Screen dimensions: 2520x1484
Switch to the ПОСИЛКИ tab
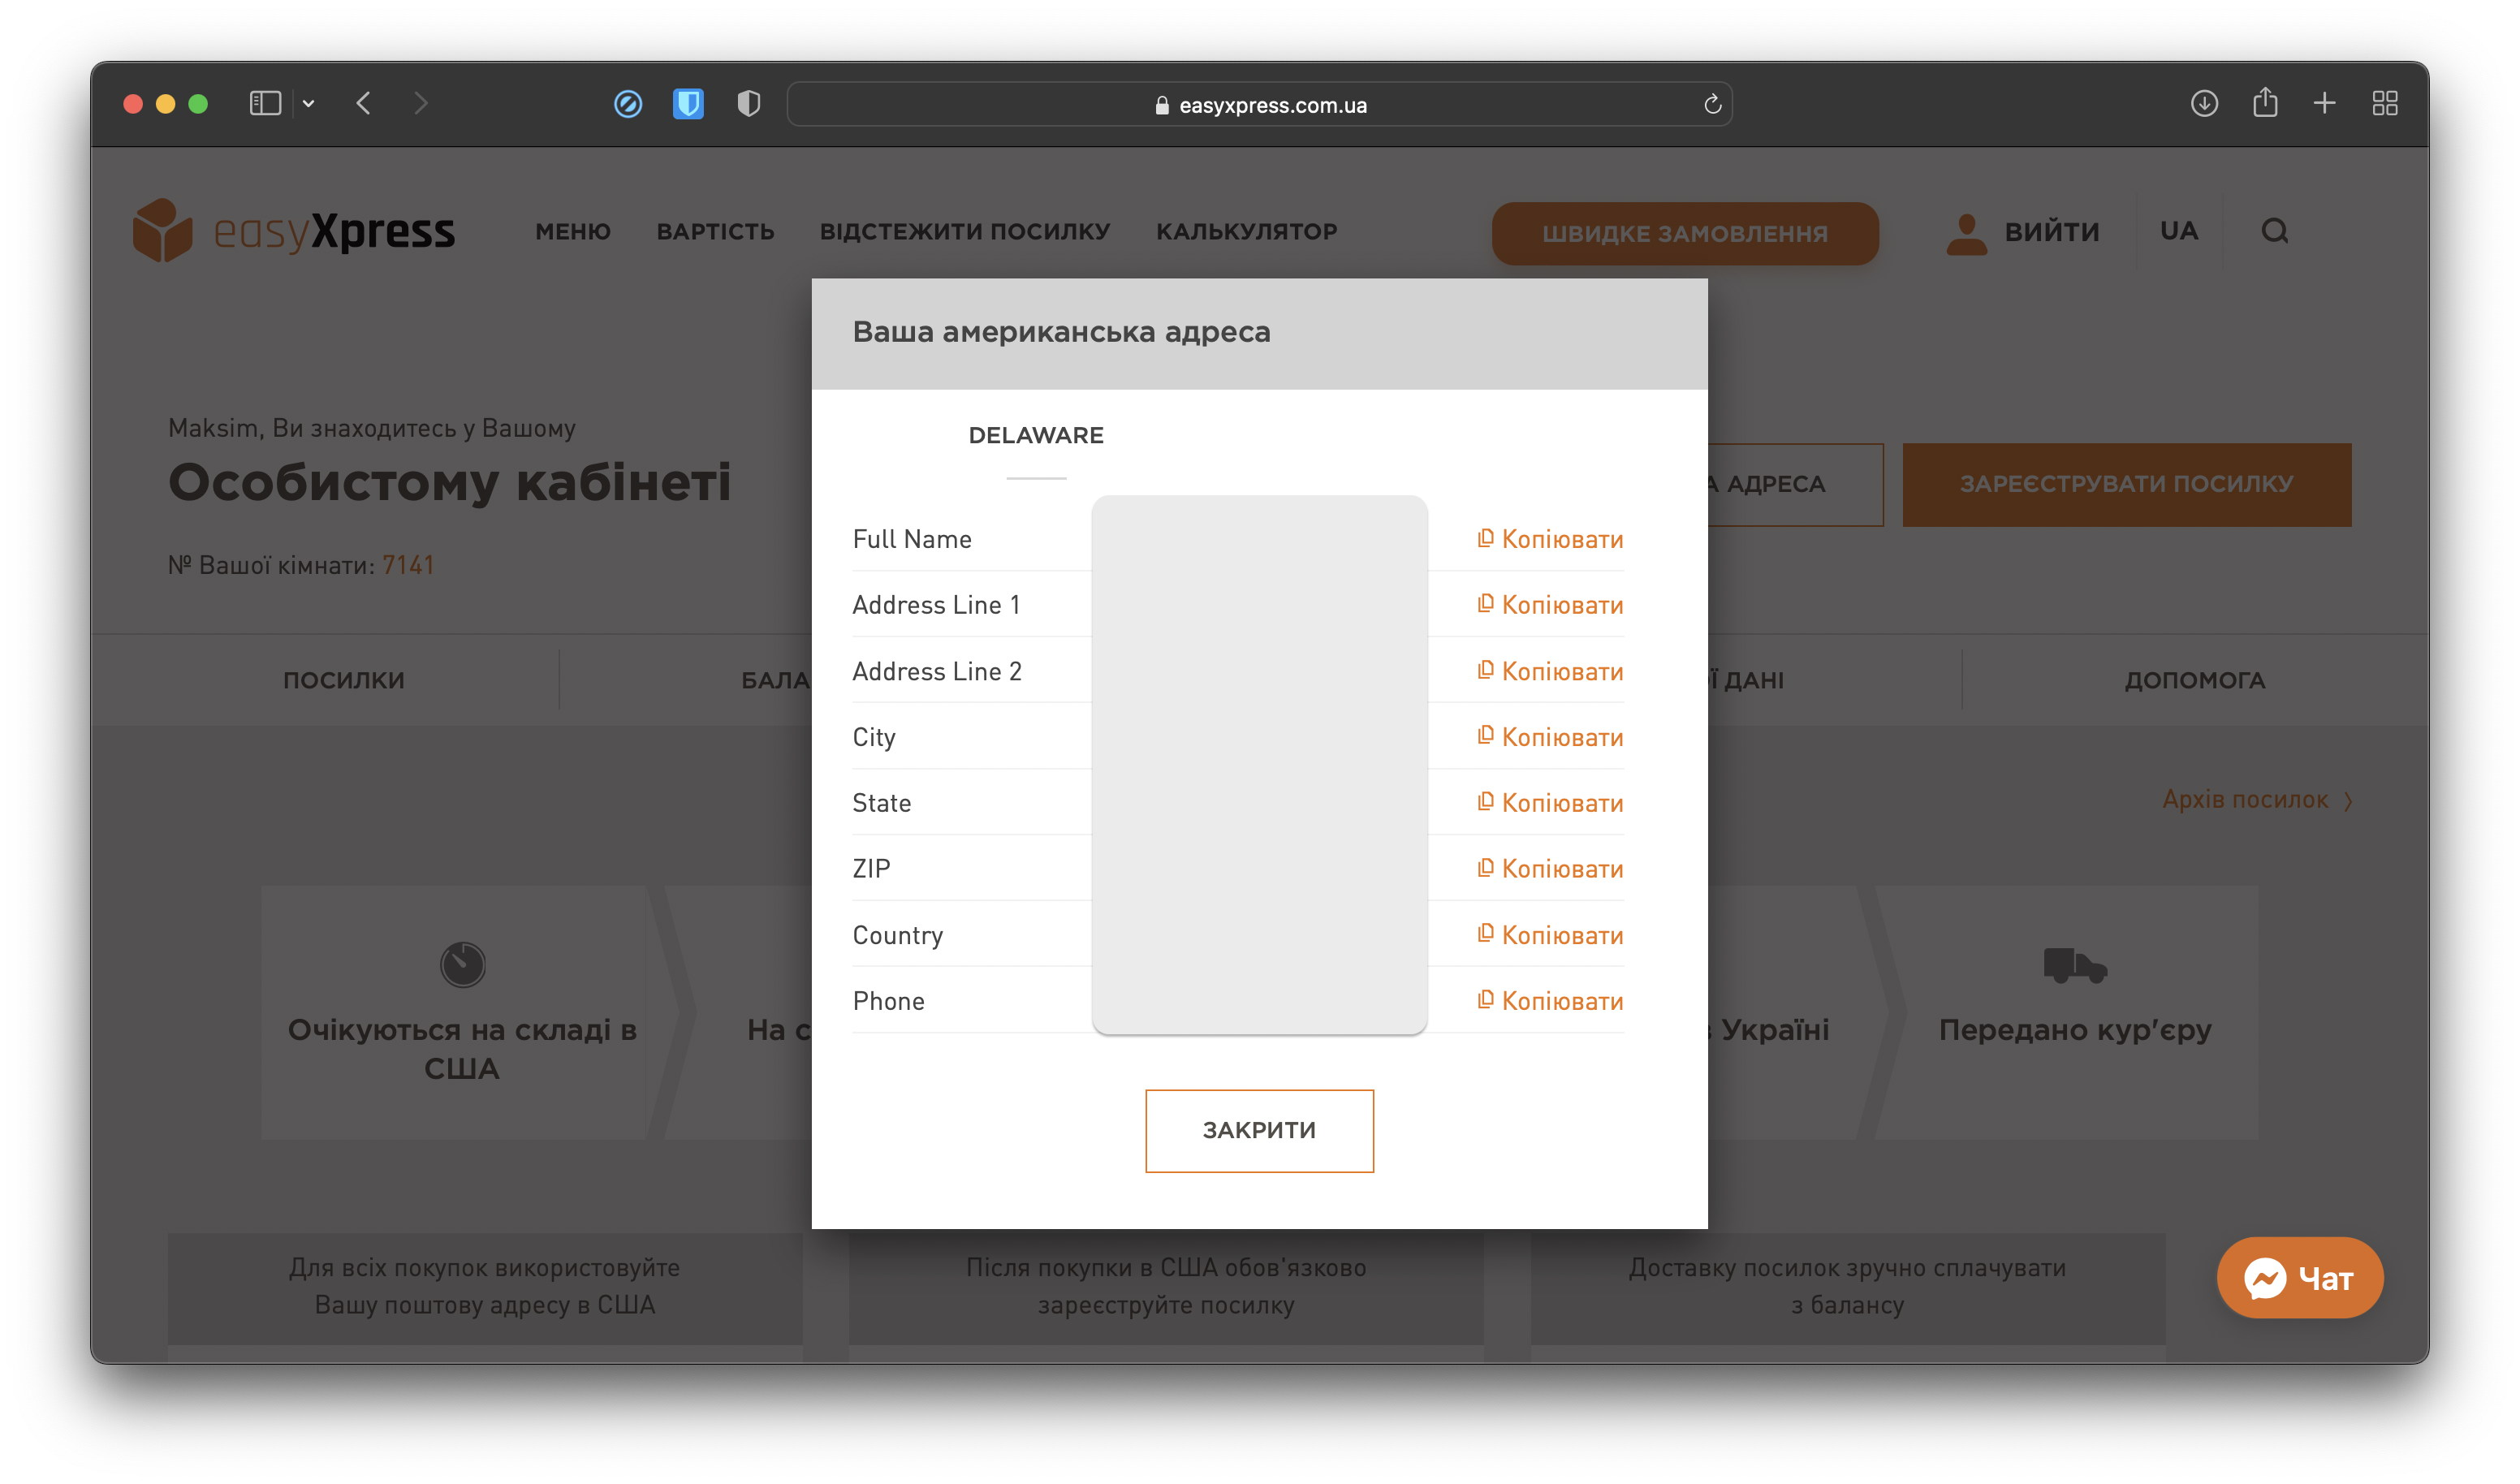344,680
